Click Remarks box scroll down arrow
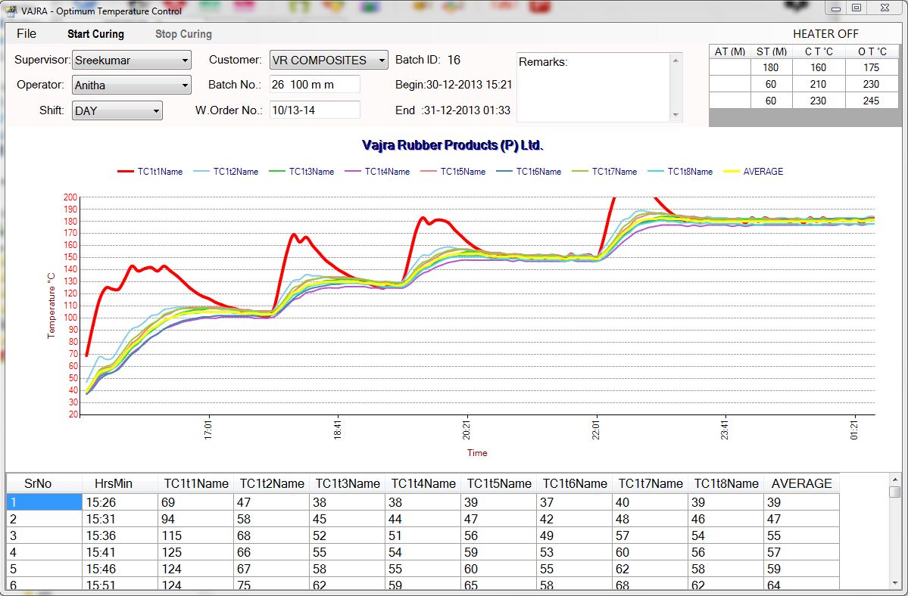The image size is (908, 596). click(676, 115)
